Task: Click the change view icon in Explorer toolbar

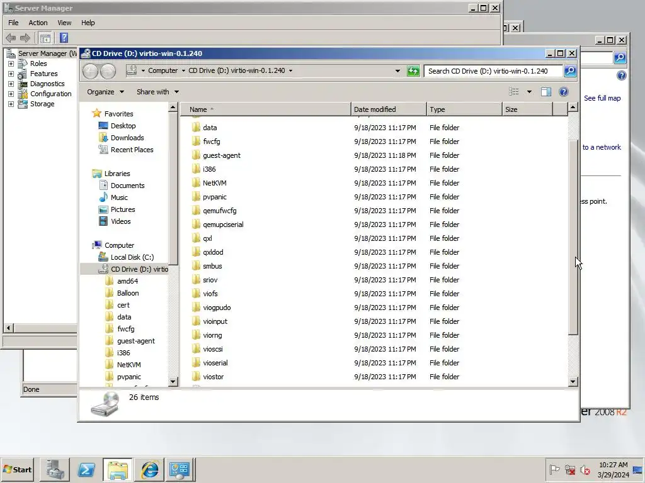Action: [x=514, y=92]
